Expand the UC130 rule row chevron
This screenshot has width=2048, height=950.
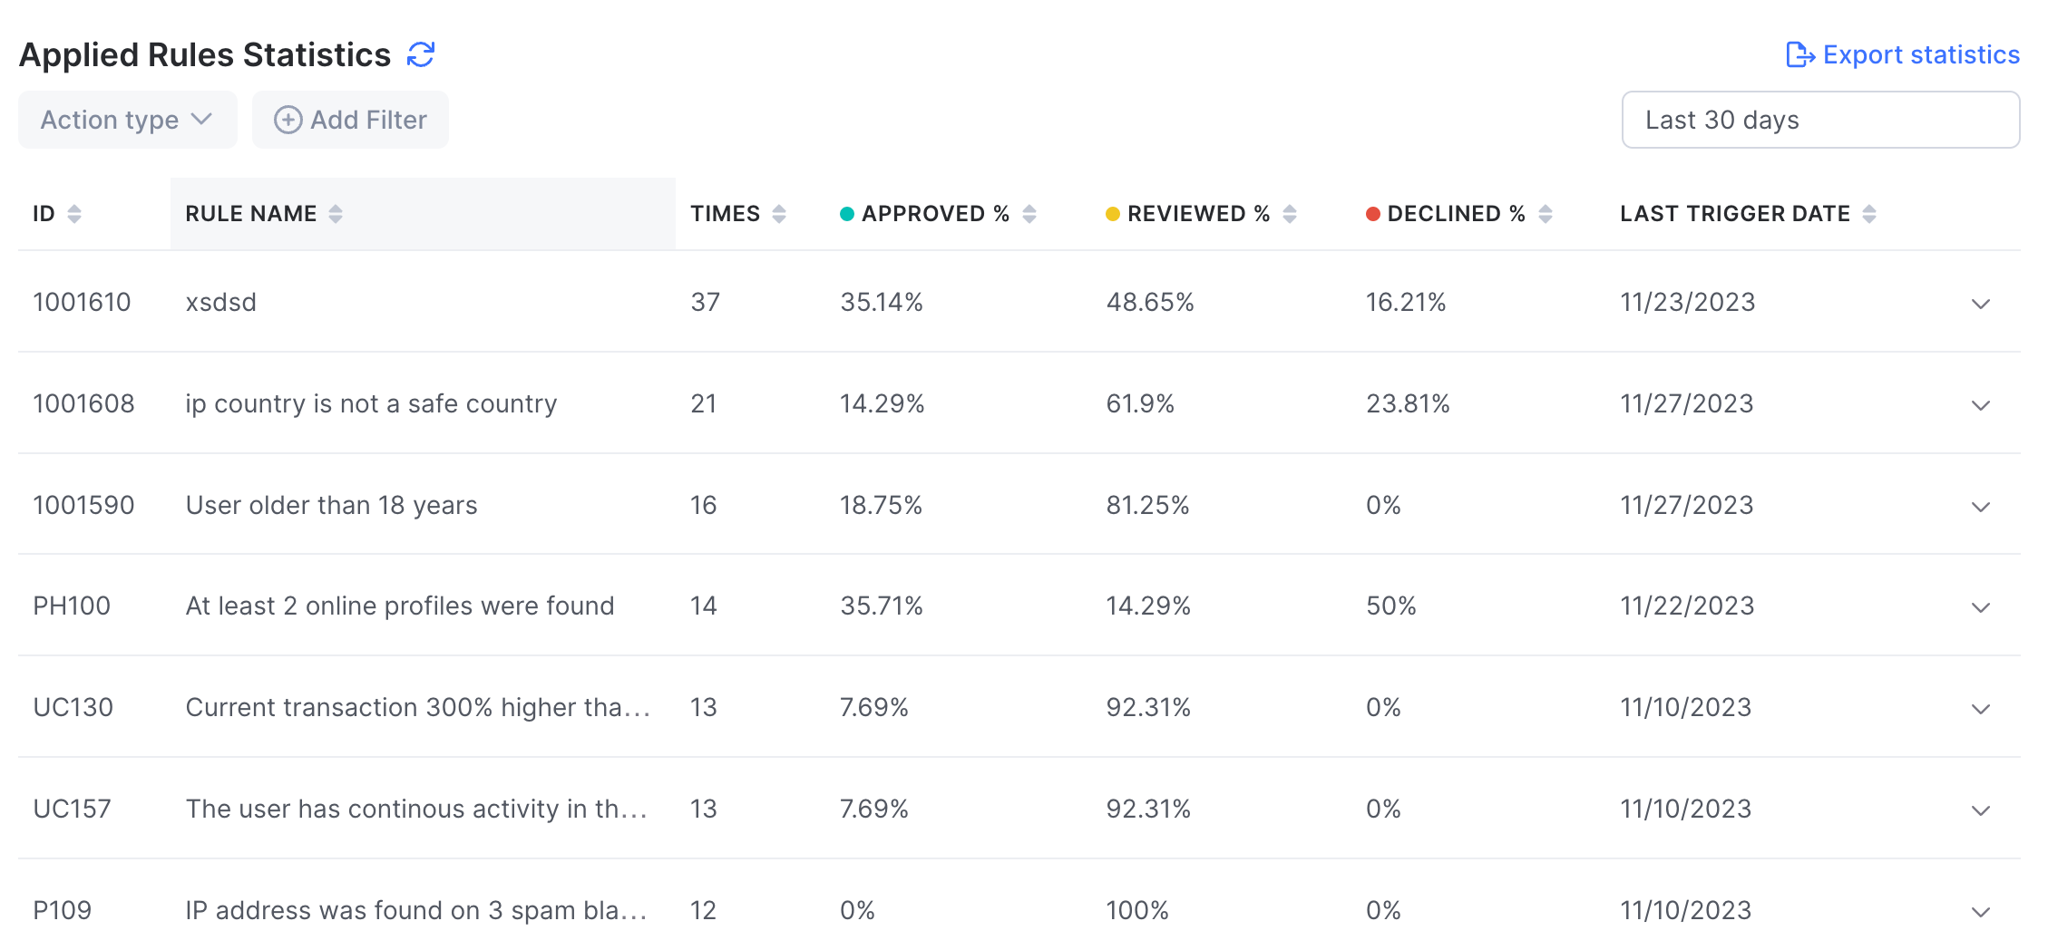(1981, 709)
